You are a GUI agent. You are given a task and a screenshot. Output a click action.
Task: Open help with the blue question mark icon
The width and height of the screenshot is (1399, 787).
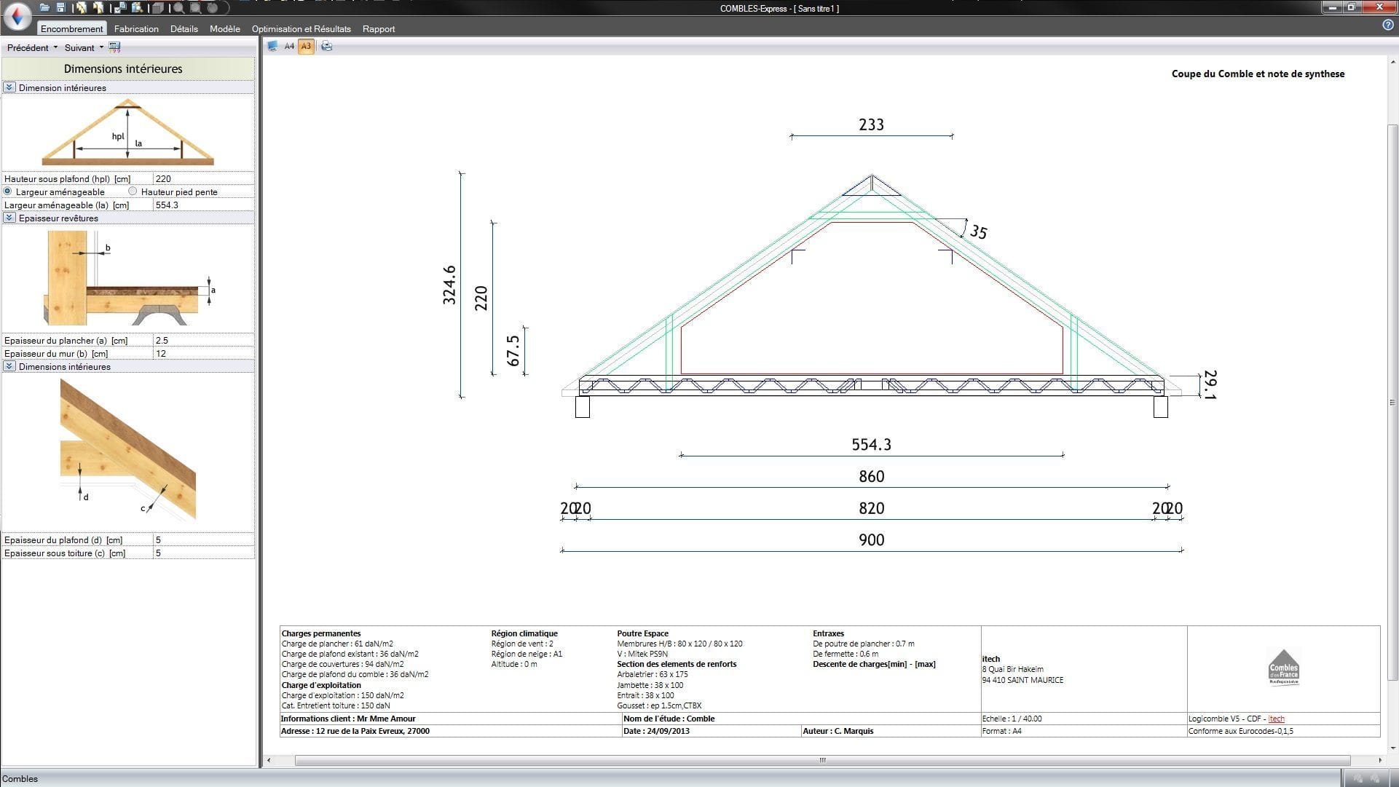click(x=1387, y=25)
